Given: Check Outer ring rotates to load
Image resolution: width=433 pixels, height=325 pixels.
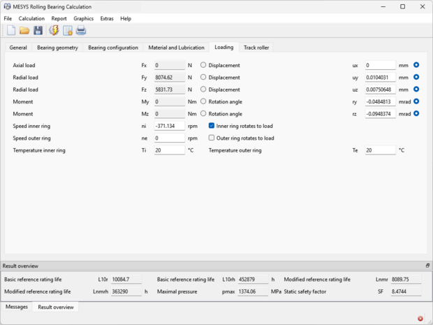Looking at the screenshot, I should [x=212, y=138].
